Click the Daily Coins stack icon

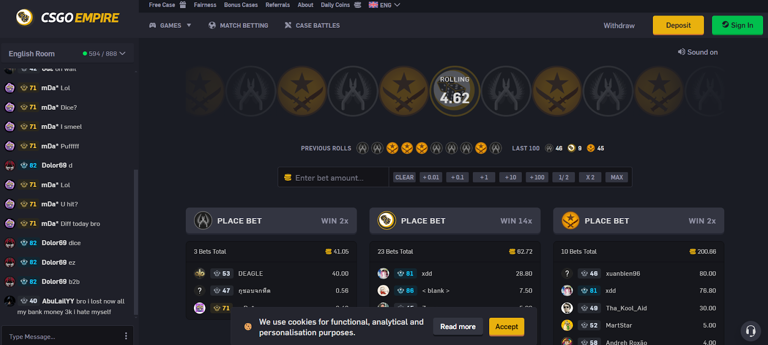[358, 5]
